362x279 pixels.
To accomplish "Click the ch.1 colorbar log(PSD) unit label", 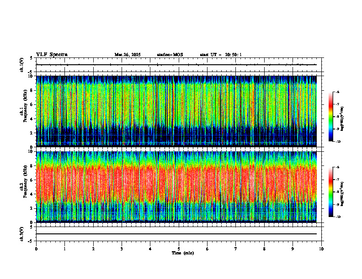I will coord(342,119).
